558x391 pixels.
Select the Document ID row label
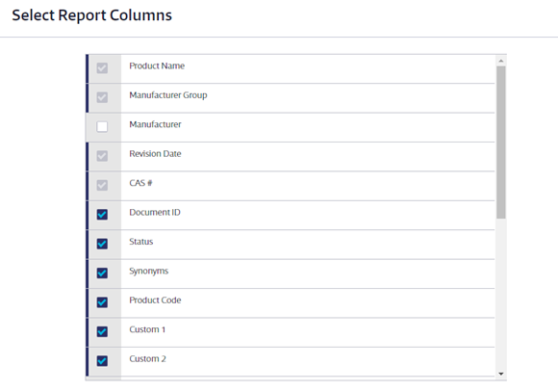[x=155, y=212]
